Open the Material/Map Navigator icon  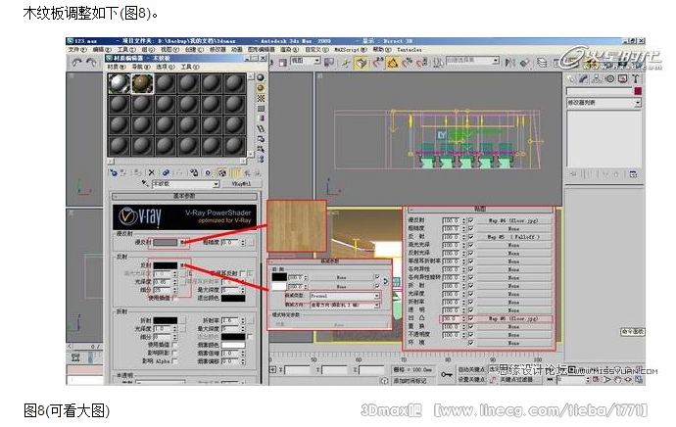[x=261, y=159]
